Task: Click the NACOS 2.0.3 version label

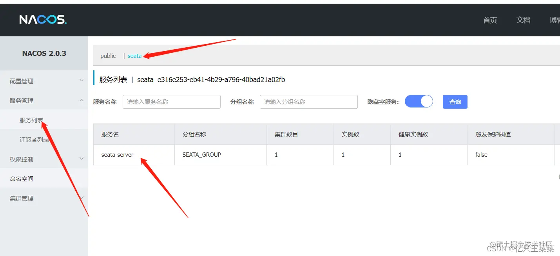Action: pyautogui.click(x=44, y=54)
